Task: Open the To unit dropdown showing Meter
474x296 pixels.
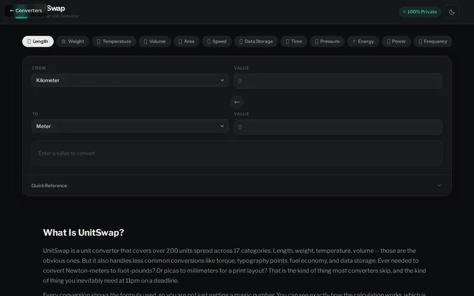Action: point(130,126)
